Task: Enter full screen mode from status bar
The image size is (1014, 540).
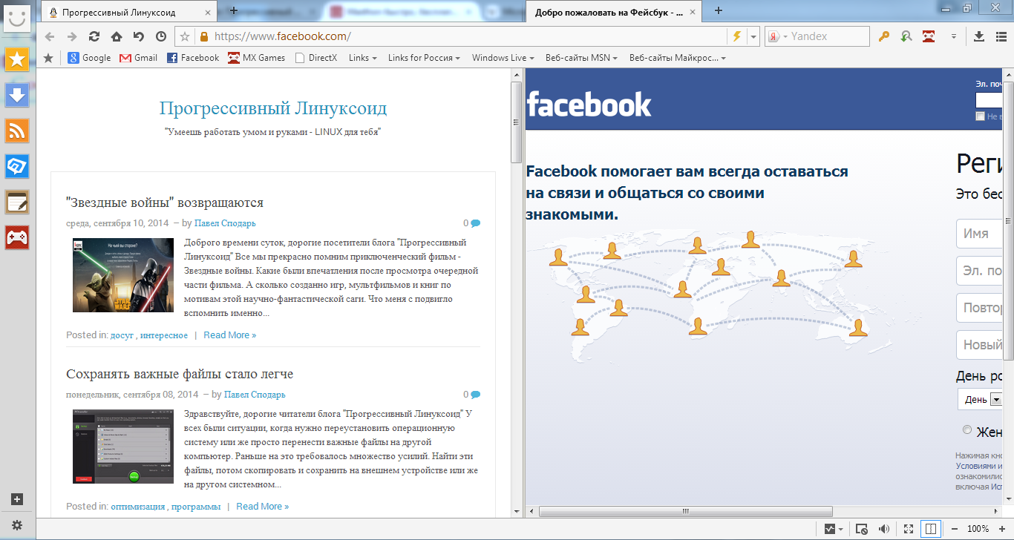Action: (x=908, y=529)
